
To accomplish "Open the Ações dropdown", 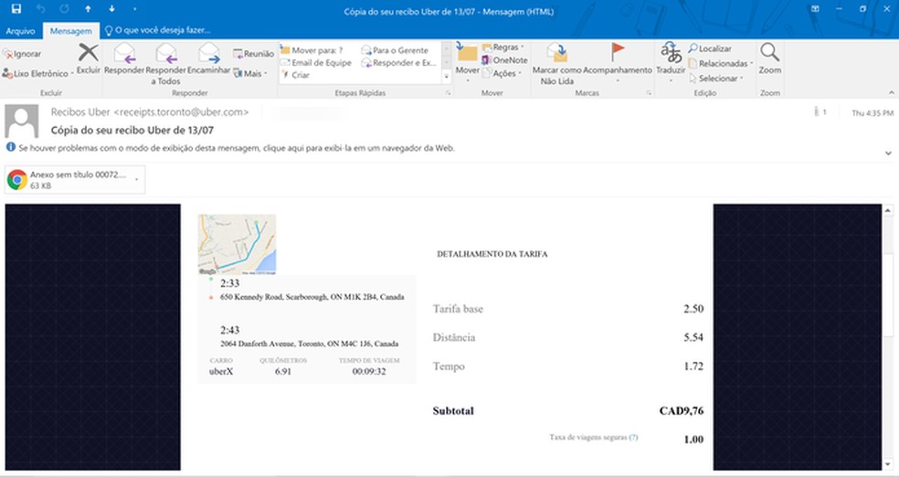I will (502, 73).
